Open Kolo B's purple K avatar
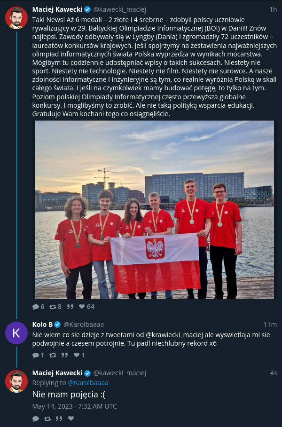Image resolution: width=282 pixels, height=427 pixels. (x=16, y=333)
